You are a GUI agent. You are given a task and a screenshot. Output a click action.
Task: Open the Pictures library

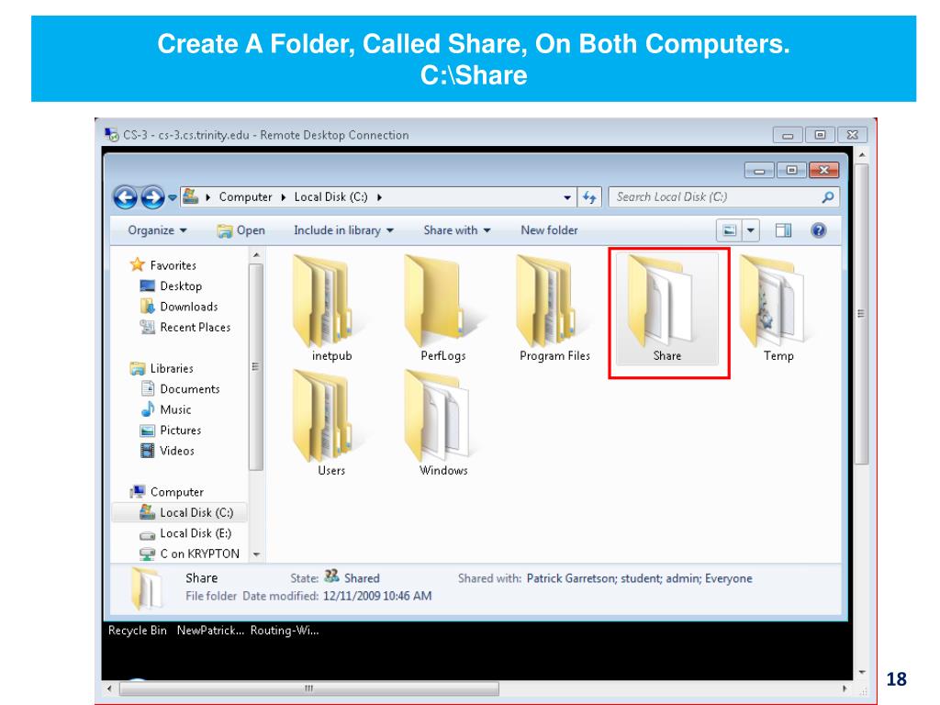170,430
